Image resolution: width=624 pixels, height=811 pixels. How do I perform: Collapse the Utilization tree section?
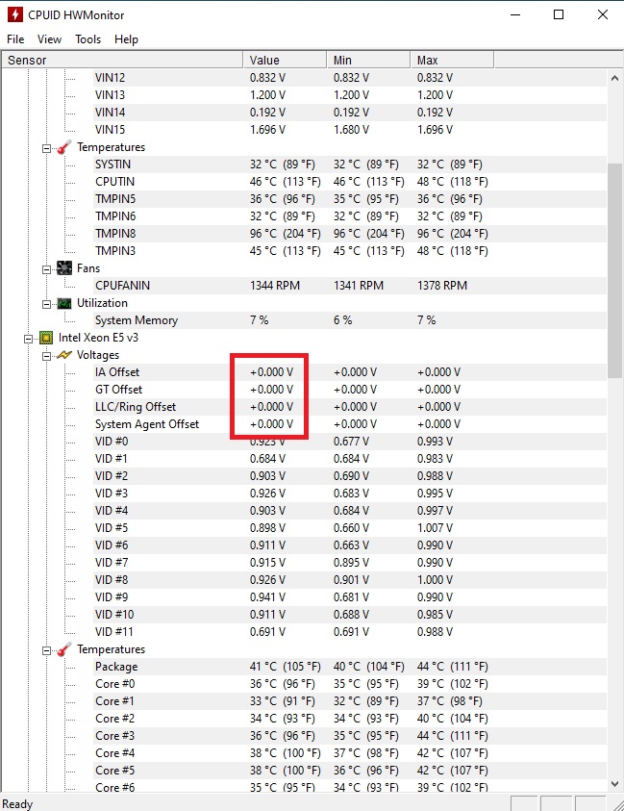46,303
